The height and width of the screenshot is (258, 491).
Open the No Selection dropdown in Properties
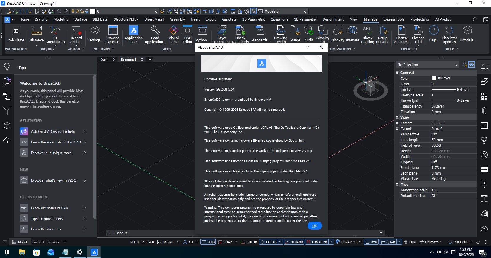point(428,65)
